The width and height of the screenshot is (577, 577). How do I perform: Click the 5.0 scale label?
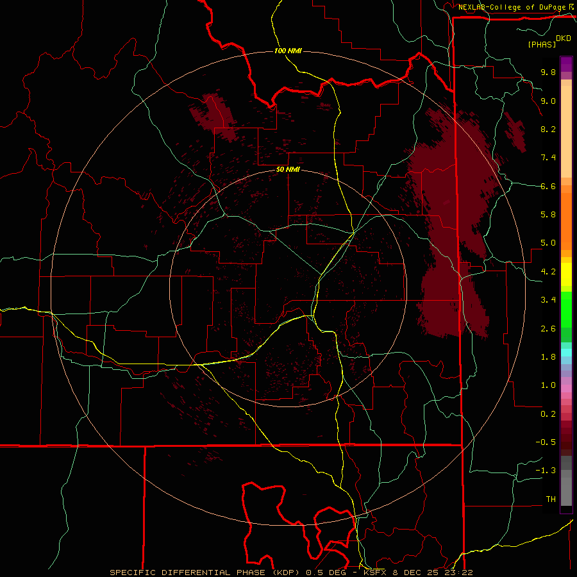click(548, 243)
